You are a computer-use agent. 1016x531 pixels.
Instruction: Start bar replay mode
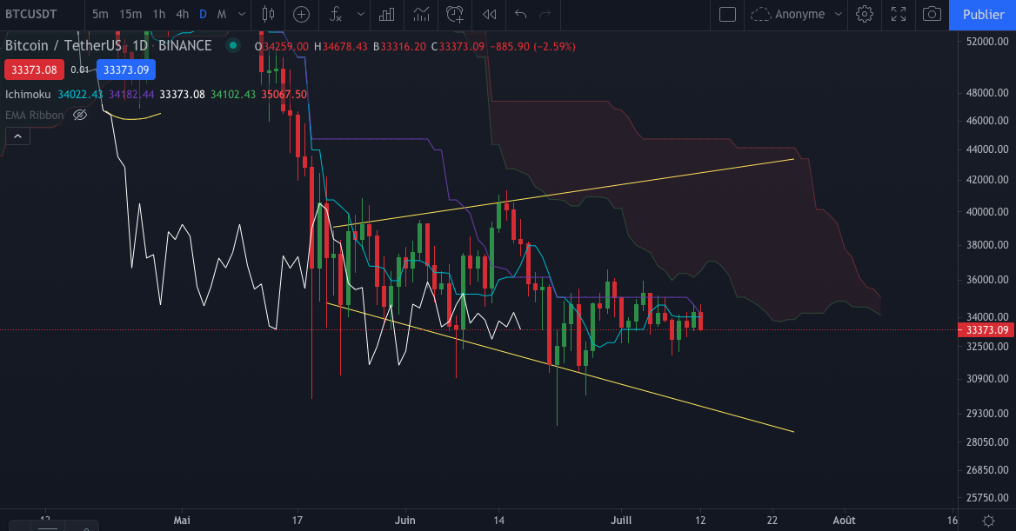point(489,15)
